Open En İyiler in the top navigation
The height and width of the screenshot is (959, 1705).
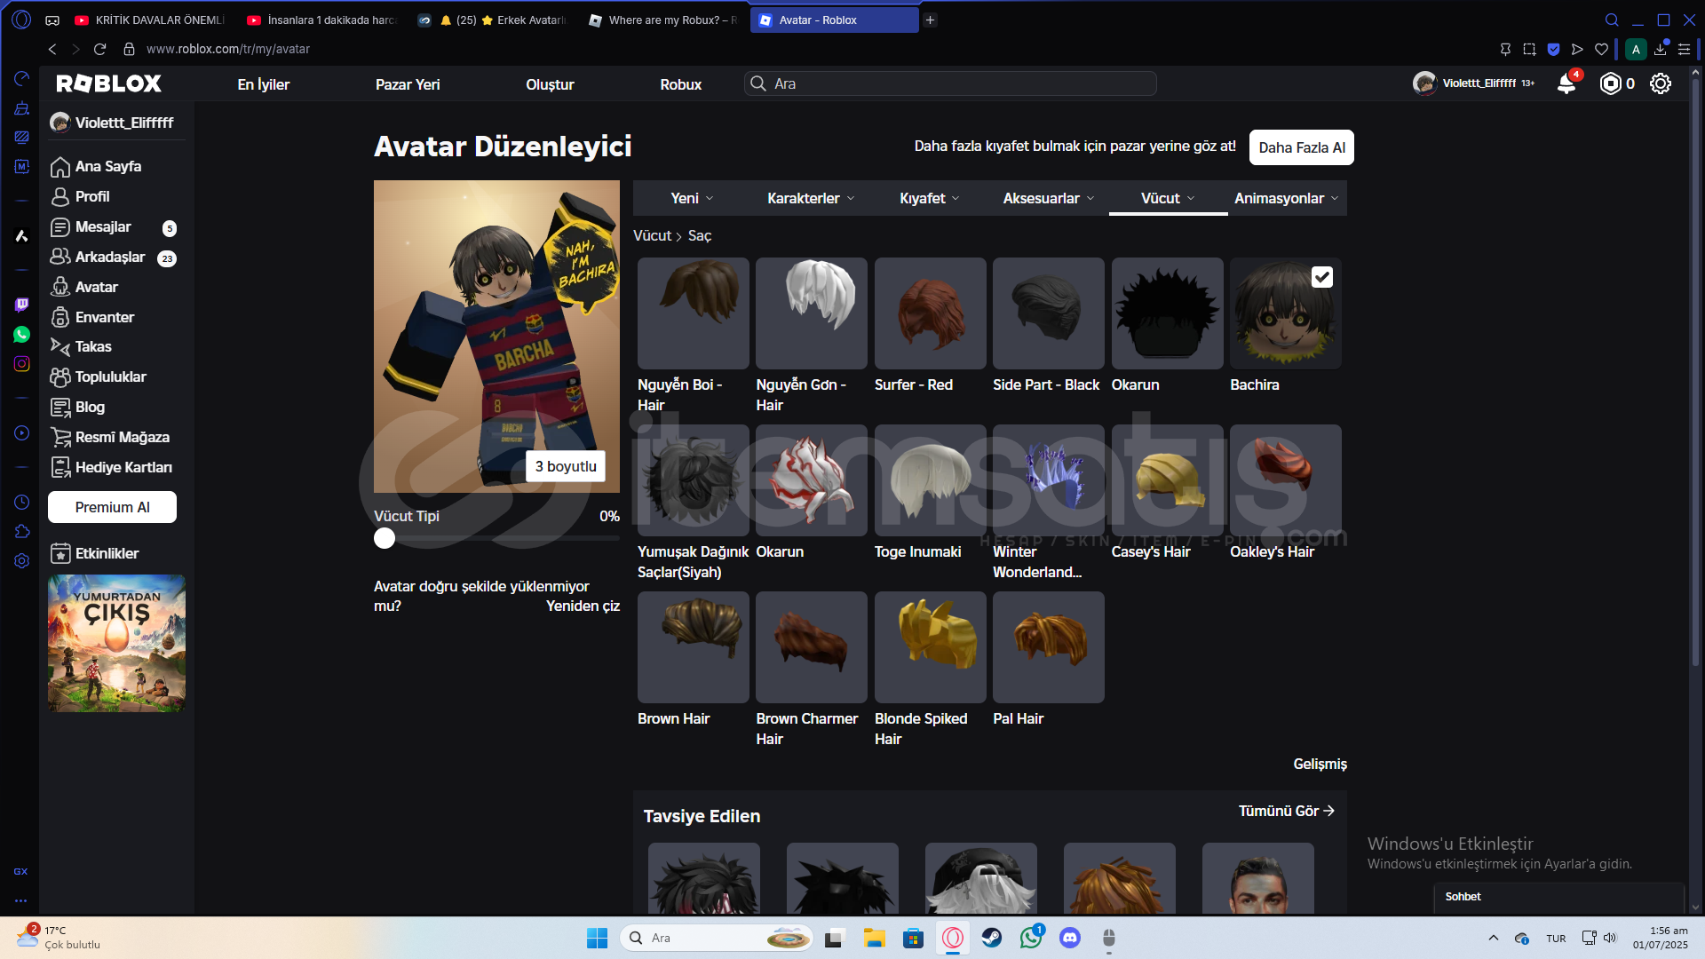click(264, 84)
